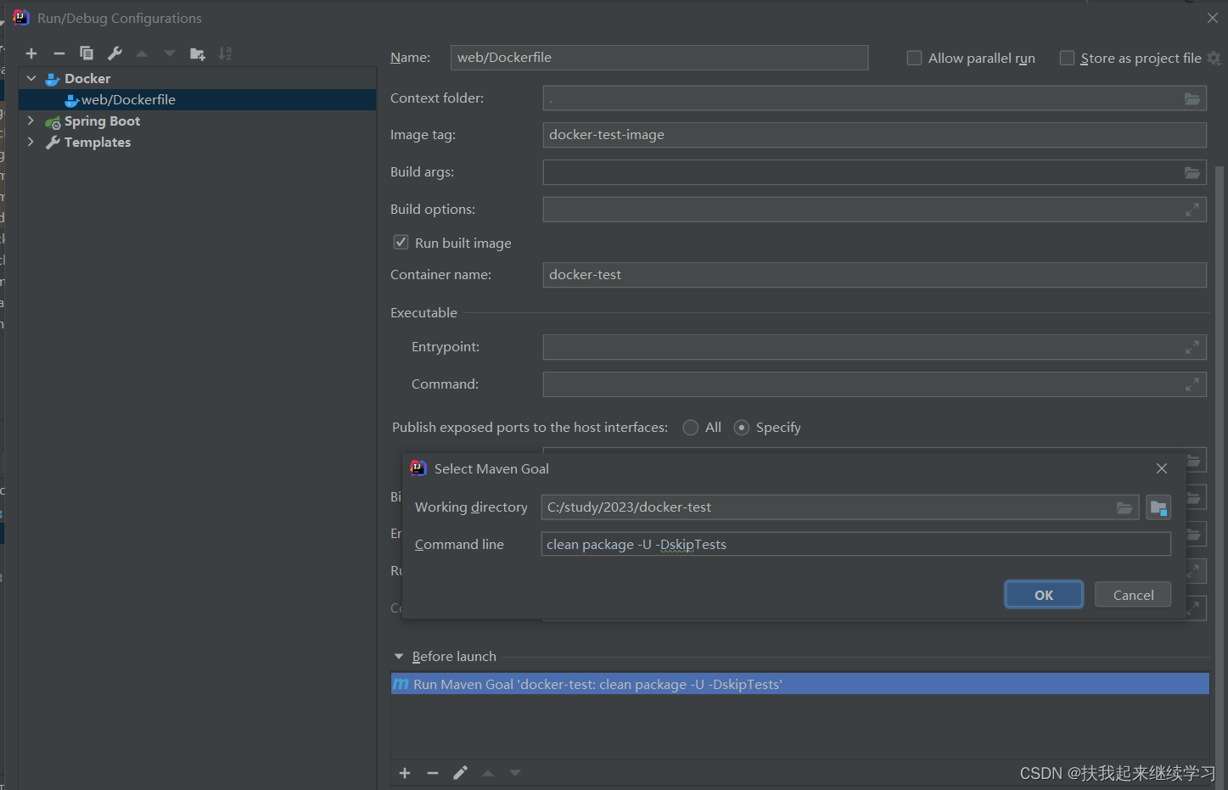This screenshot has width=1228, height=790.
Task: Confirm Maven goal with OK button
Action: [1044, 595]
